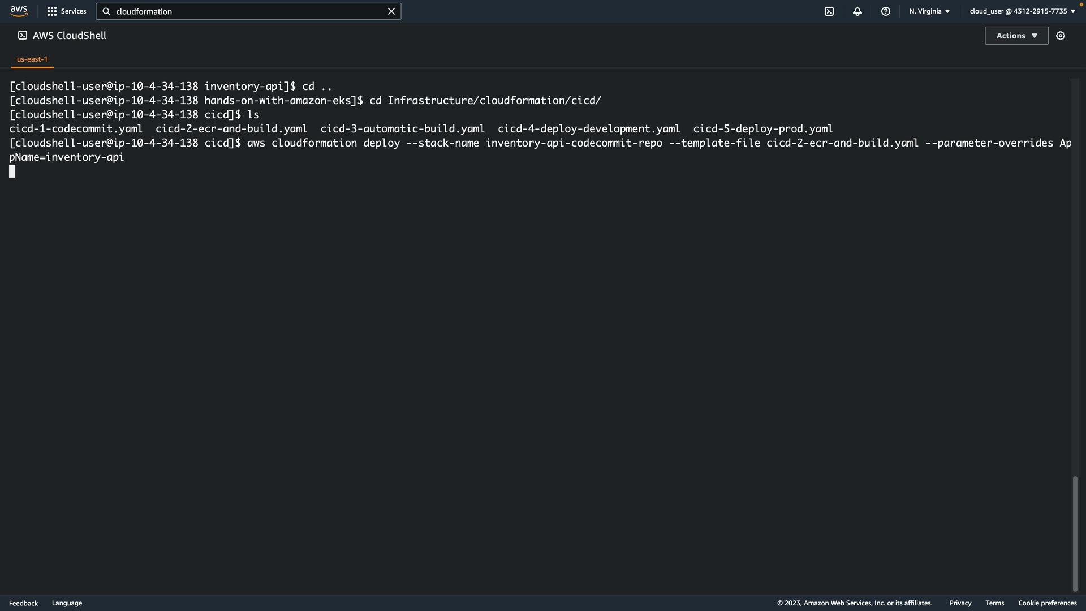The width and height of the screenshot is (1086, 611).
Task: Select the us-east-1 terminal tab
Action: [x=32, y=59]
